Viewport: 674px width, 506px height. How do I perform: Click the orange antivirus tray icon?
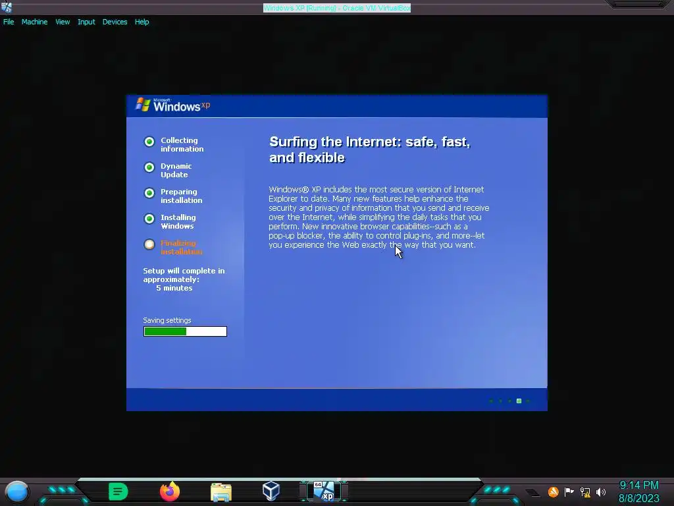[x=553, y=492]
